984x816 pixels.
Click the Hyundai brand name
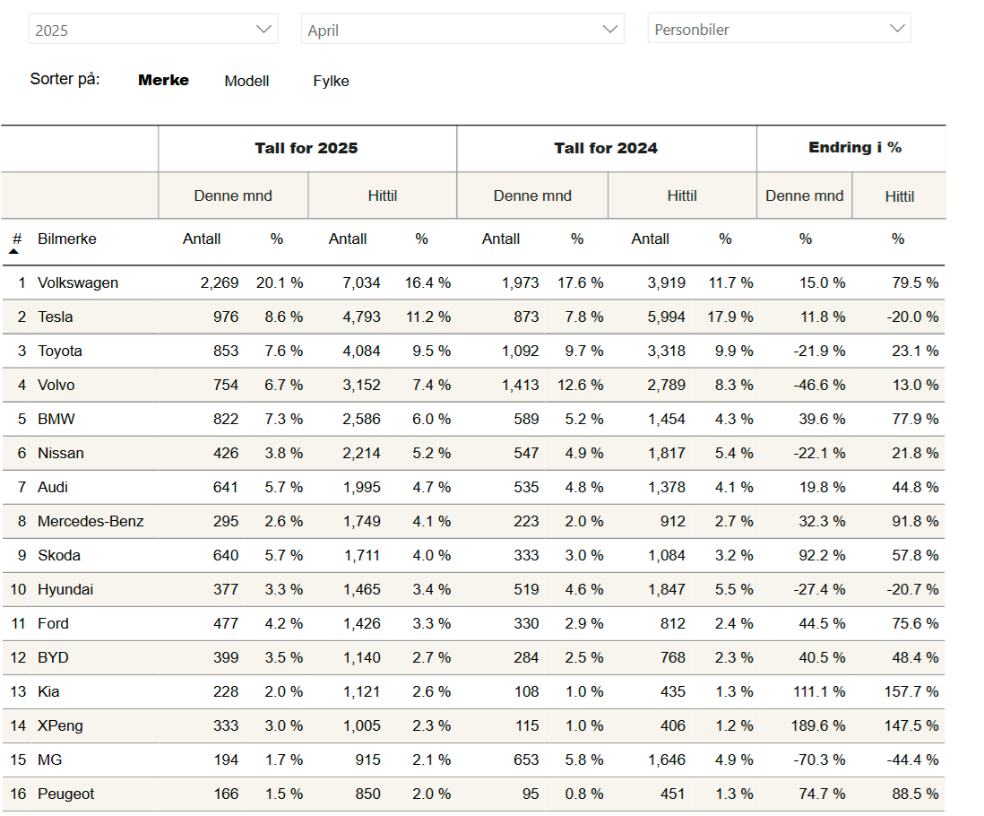coord(65,590)
